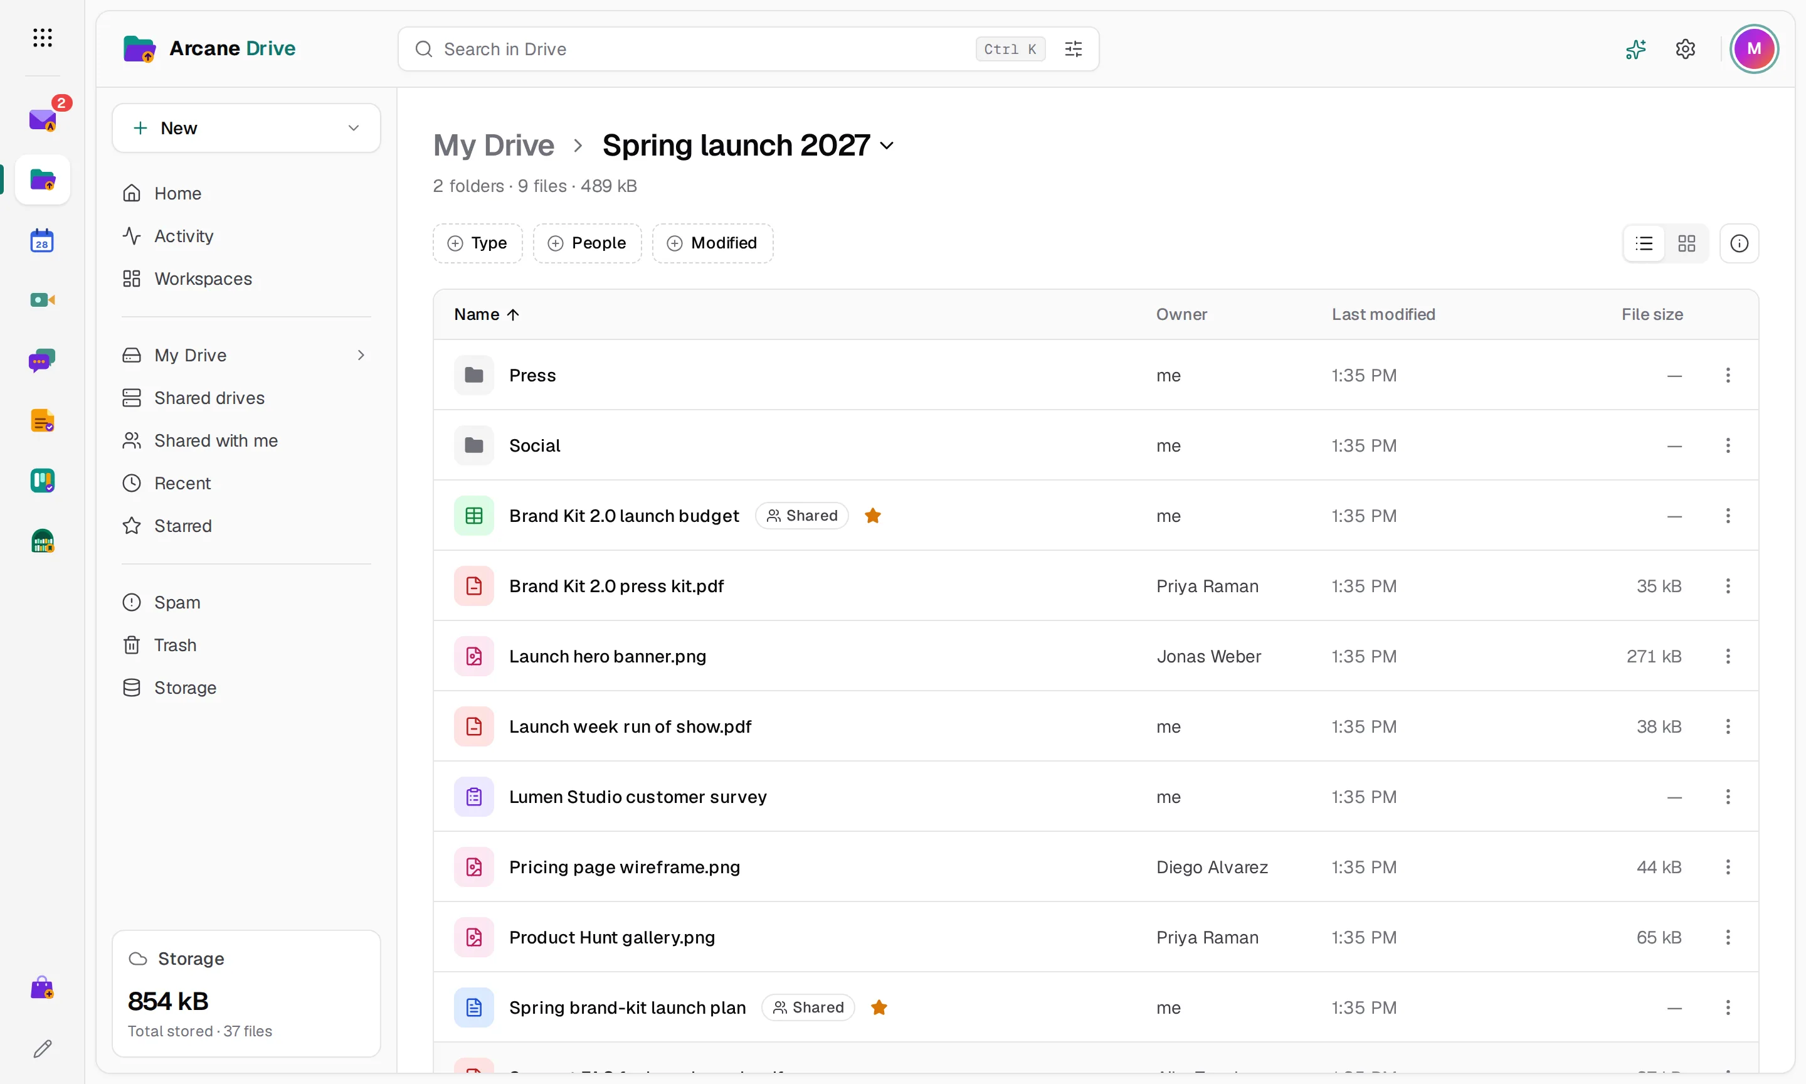Open the AI sparkle assistant icon

[1636, 49]
